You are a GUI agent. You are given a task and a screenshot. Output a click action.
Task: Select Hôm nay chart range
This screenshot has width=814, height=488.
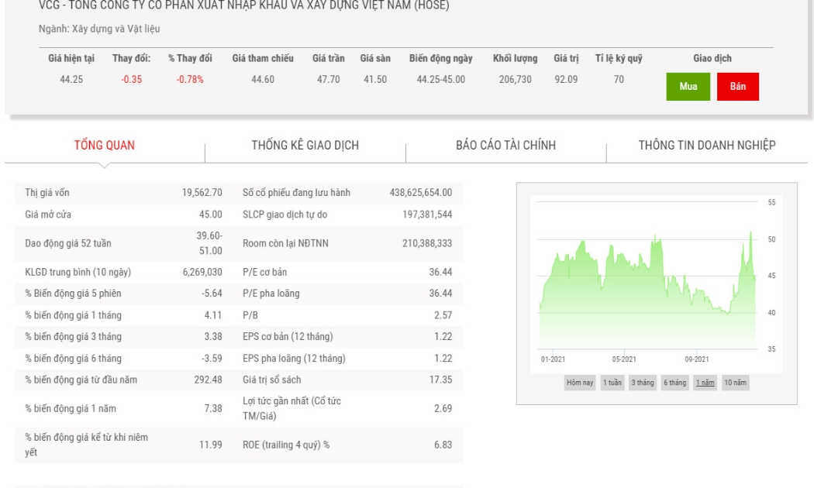[580, 383]
